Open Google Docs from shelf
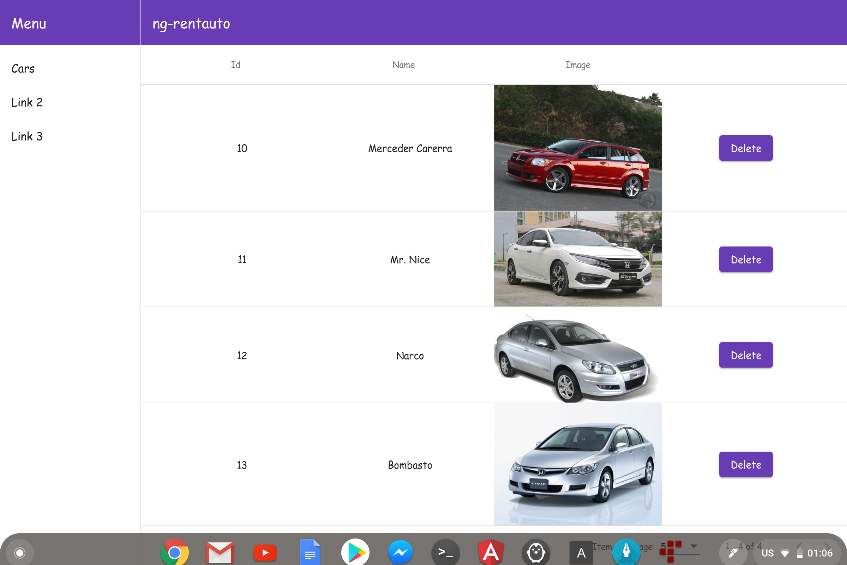847x565 pixels. (x=310, y=552)
